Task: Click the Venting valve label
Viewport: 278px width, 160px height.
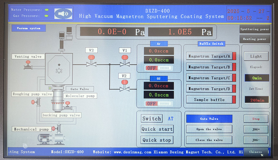Action: point(28,57)
